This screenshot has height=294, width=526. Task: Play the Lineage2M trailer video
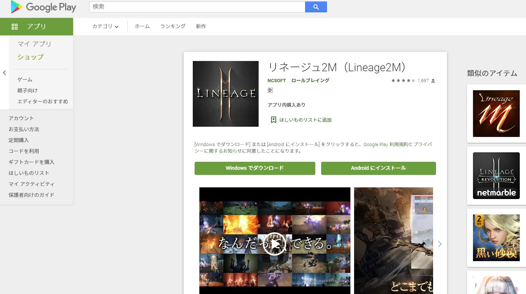point(275,244)
